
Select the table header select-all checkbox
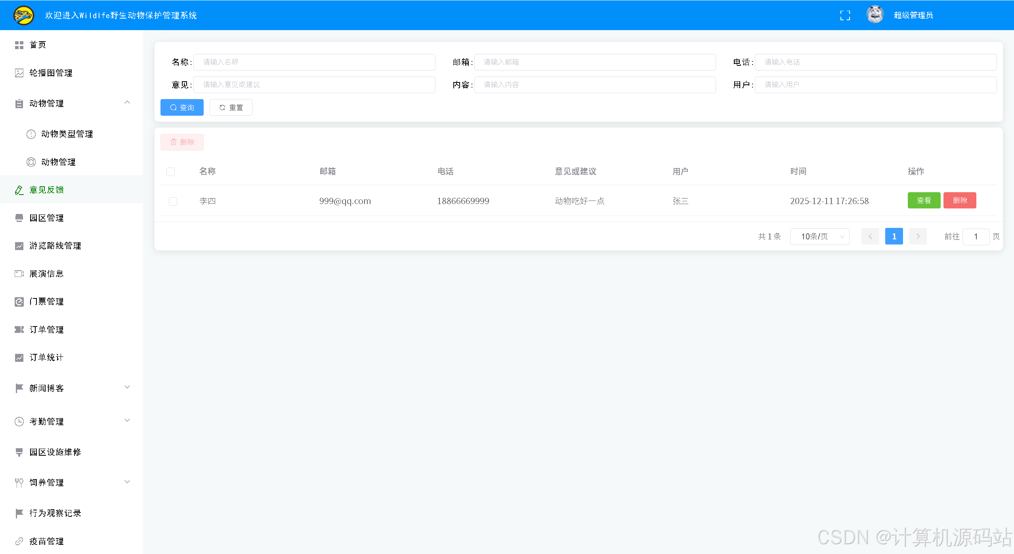tap(171, 172)
